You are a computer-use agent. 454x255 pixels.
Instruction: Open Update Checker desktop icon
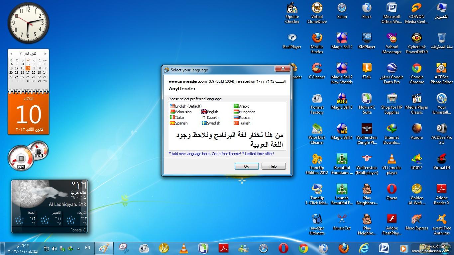pos(292,13)
